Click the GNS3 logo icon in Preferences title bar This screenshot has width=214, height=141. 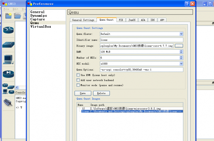pyautogui.click(x=30, y=4)
